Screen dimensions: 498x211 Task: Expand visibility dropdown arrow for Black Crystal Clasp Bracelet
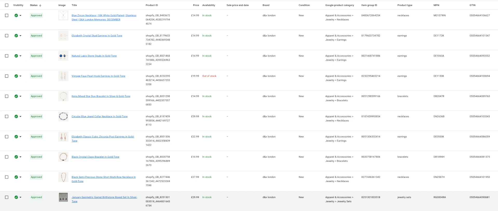pos(20,157)
